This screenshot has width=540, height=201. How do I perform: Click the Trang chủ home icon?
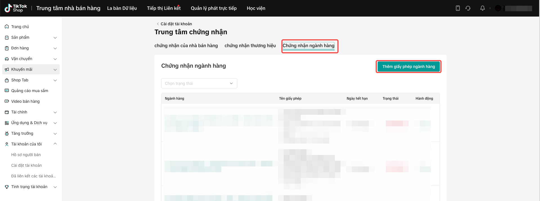click(x=7, y=27)
